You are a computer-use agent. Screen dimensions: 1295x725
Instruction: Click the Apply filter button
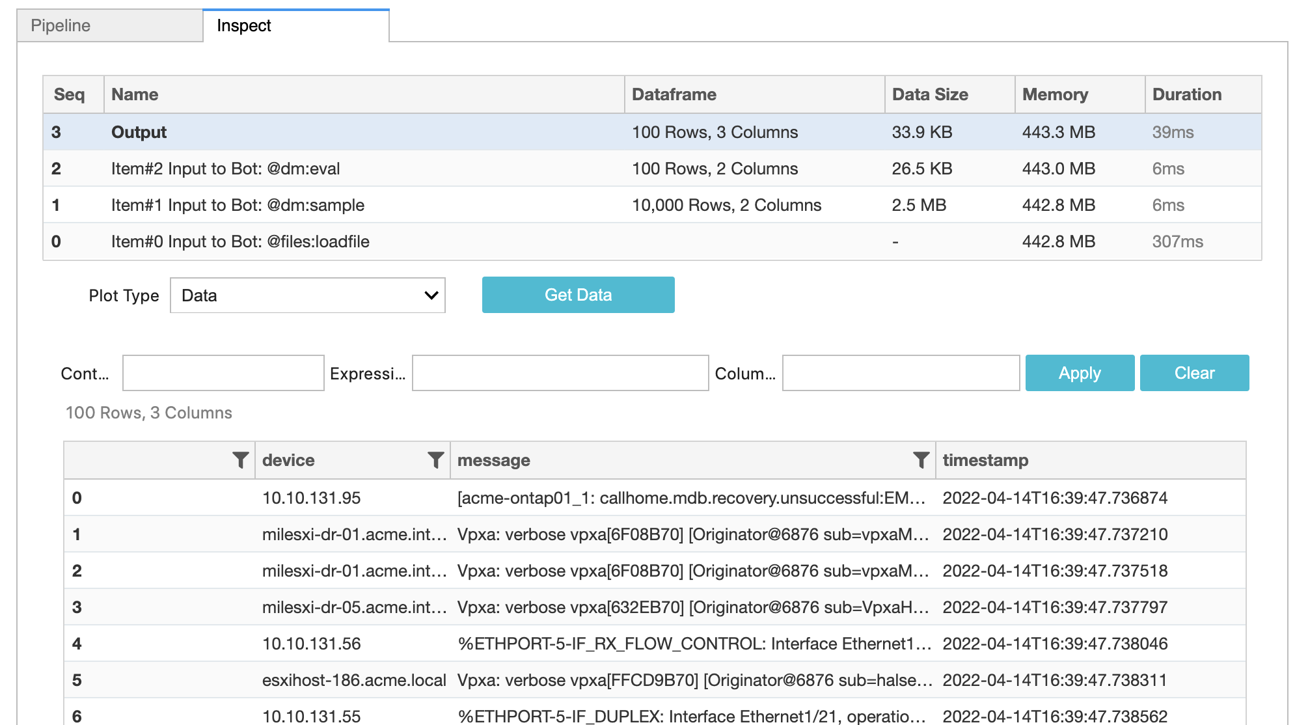coord(1080,373)
